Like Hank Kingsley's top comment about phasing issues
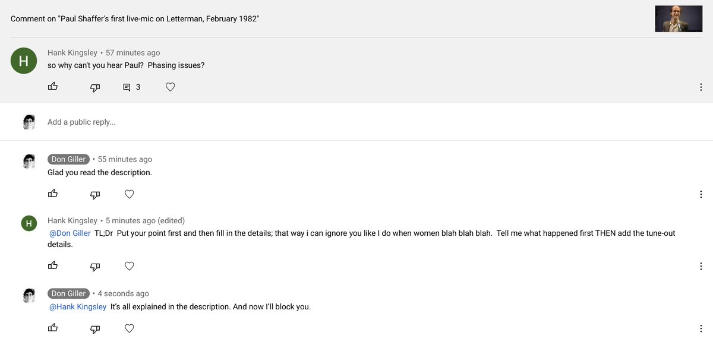Image resolution: width=713 pixels, height=345 pixels. click(x=53, y=87)
